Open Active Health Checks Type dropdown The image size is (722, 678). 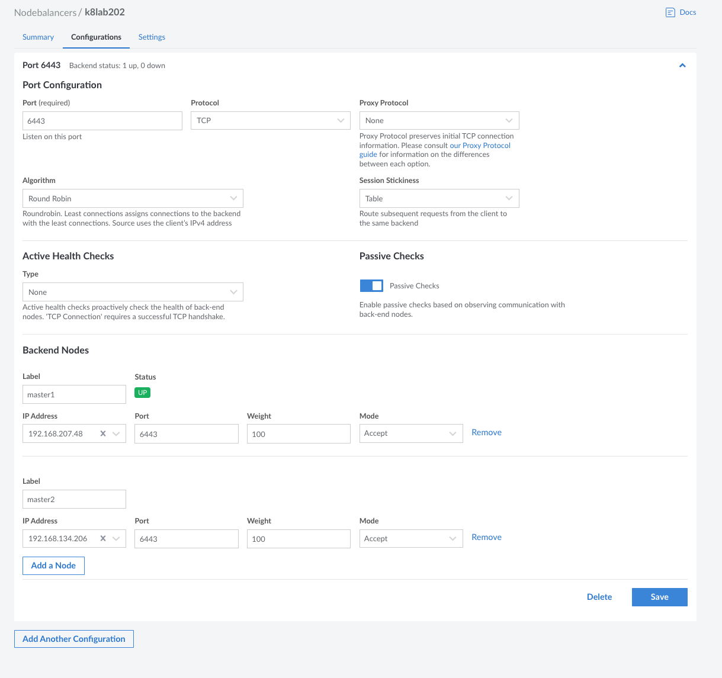coord(133,292)
